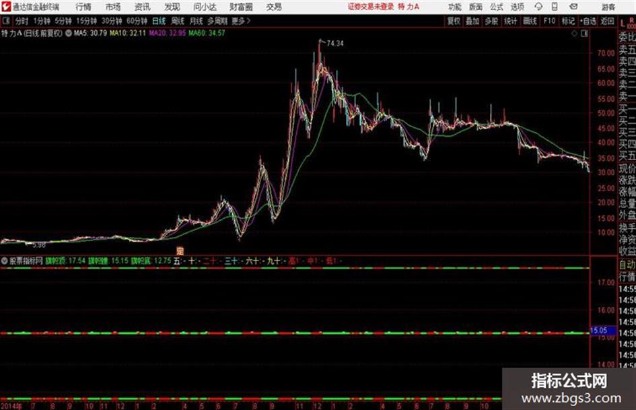Viewport: 636px width, 410px height.
Task: Click the headset customer service icon
Action: coord(538,7)
